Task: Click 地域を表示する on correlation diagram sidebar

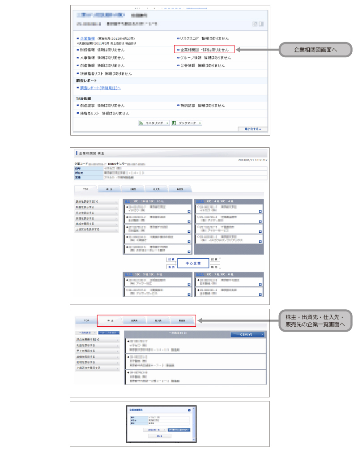Action: tap(97, 224)
